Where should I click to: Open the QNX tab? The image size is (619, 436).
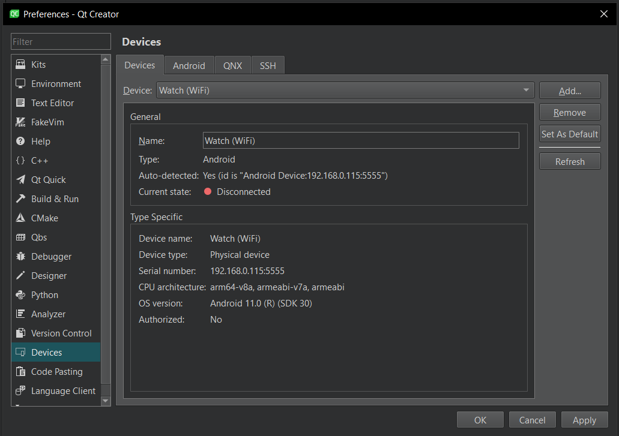tap(232, 65)
